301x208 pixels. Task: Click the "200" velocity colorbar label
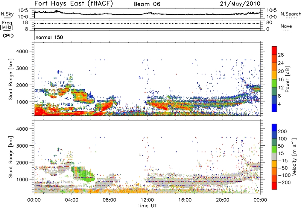point(283,131)
